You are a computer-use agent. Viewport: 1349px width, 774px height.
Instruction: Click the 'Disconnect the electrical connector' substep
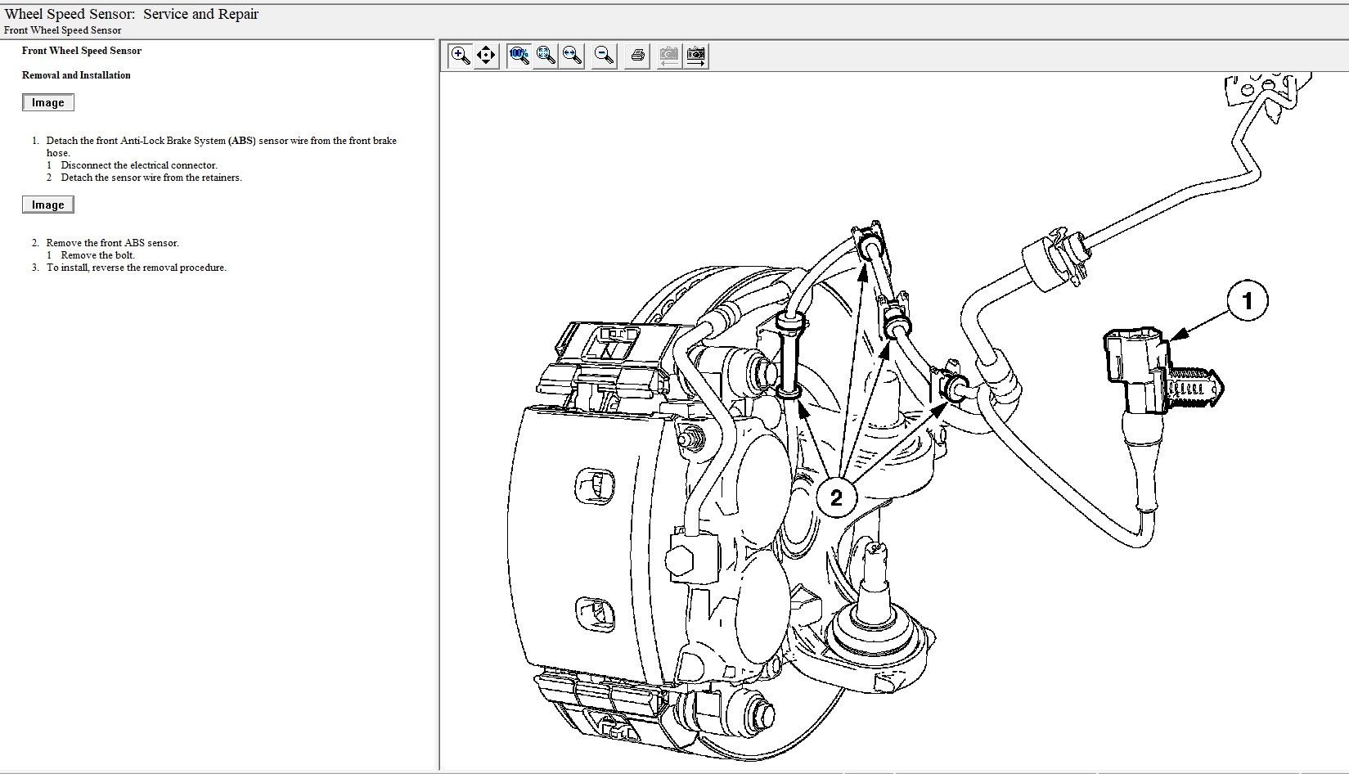click(139, 165)
